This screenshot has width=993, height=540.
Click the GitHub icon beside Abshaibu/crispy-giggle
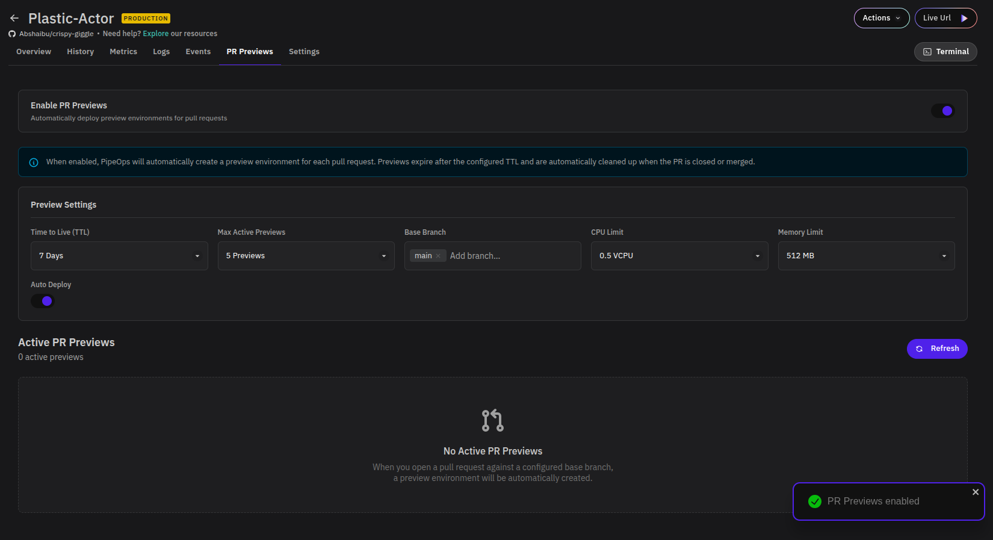pyautogui.click(x=12, y=34)
